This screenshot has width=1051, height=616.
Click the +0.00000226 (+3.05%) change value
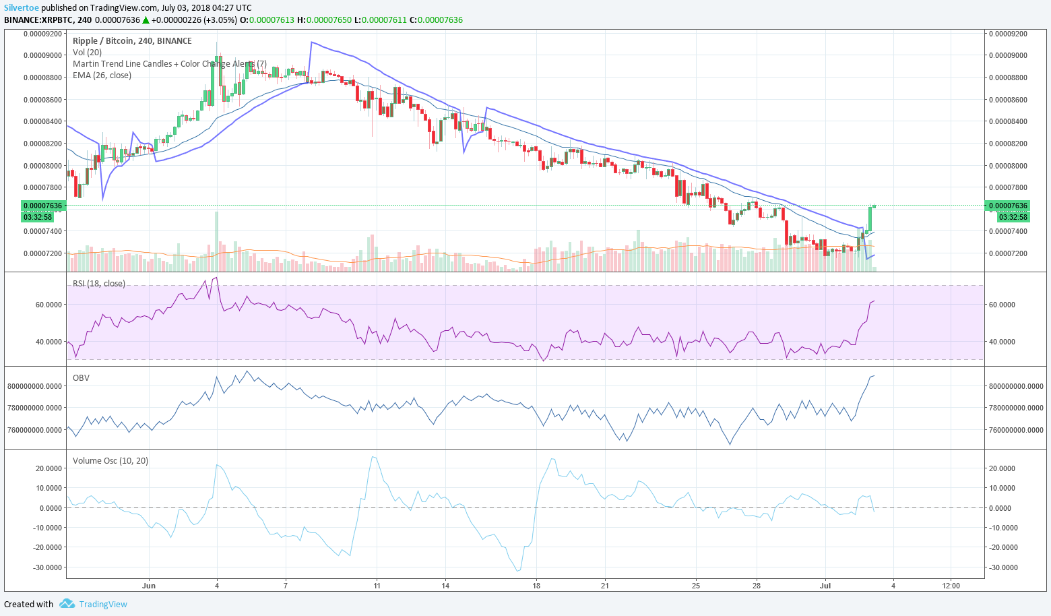point(194,20)
